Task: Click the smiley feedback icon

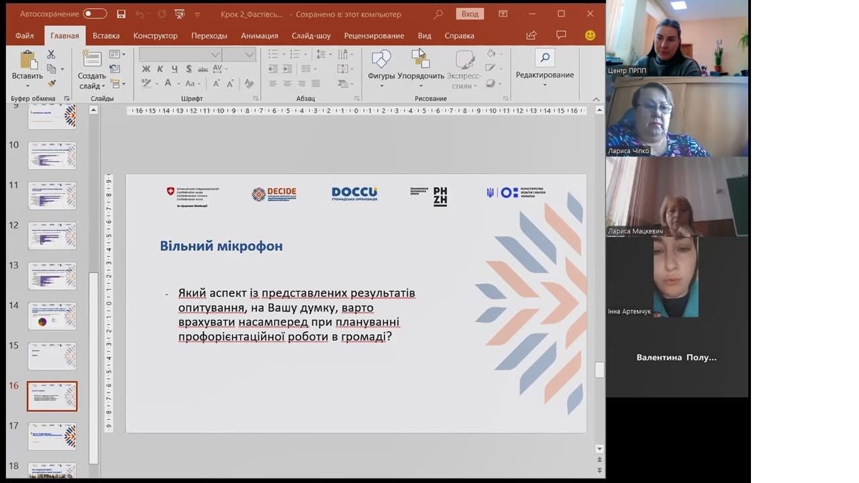Action: [x=590, y=36]
